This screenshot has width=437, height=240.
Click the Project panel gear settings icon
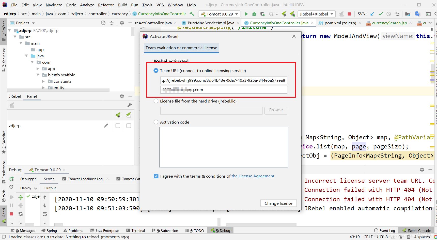click(122, 23)
